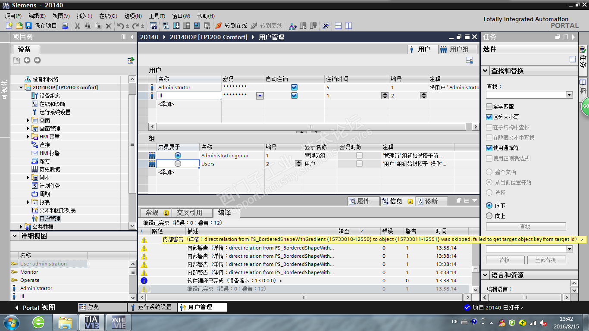Click the start simulation monitor icon
589x331 pixels.
[x=197, y=26]
